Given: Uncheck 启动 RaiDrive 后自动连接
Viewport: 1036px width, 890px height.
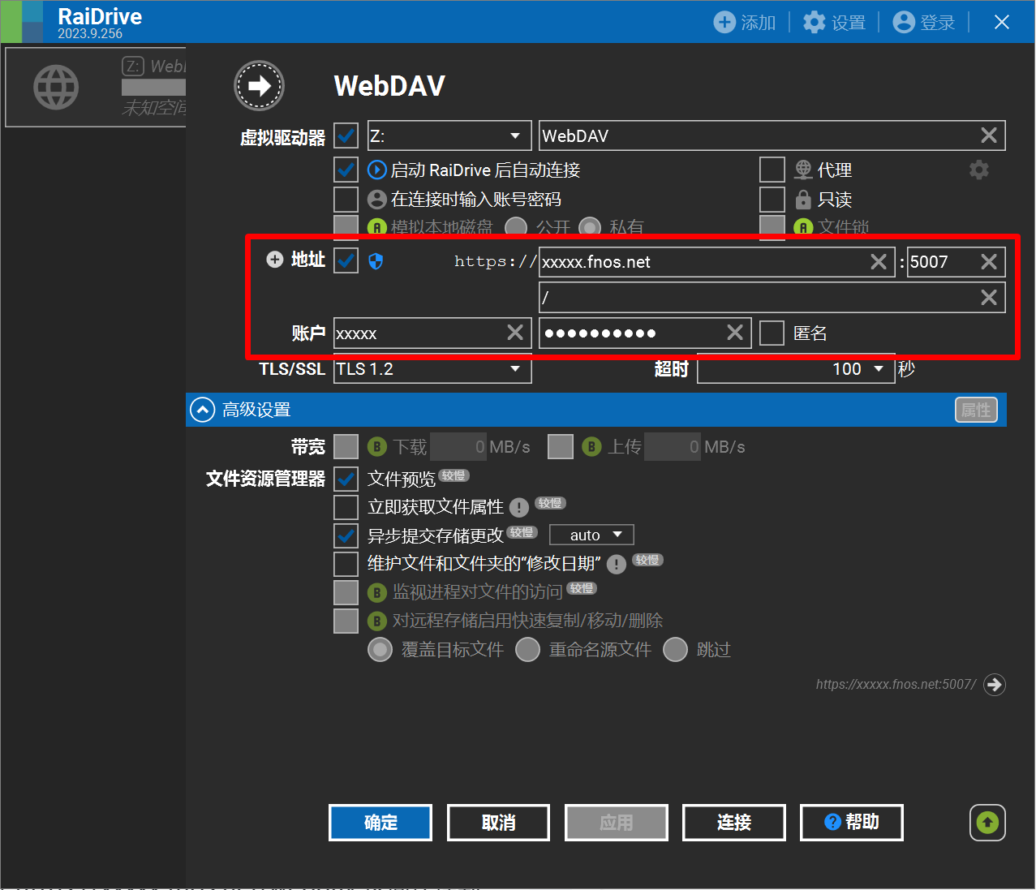Looking at the screenshot, I should (346, 170).
